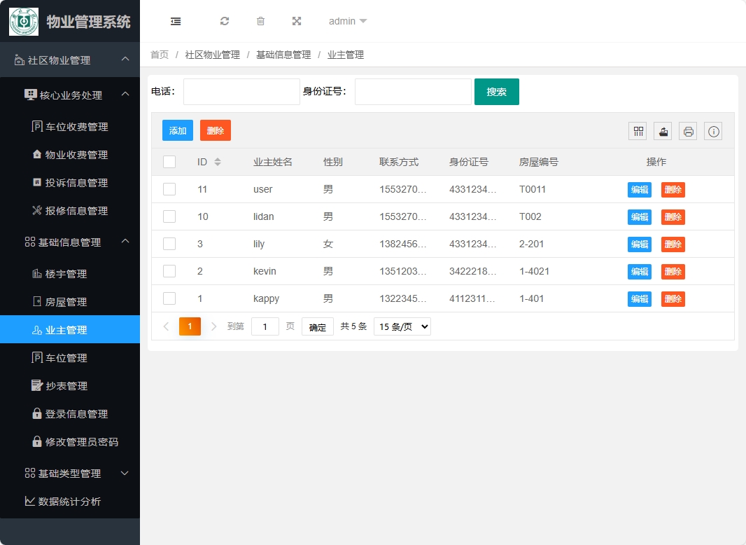Open the table info icon

(713, 131)
